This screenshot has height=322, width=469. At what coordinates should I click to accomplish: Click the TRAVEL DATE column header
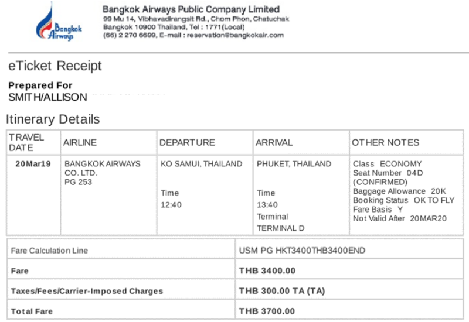(26, 142)
